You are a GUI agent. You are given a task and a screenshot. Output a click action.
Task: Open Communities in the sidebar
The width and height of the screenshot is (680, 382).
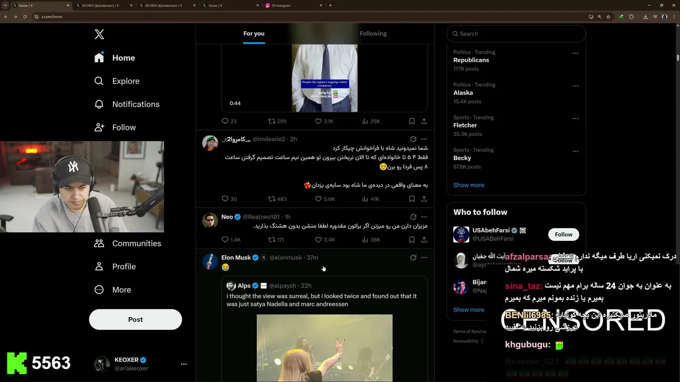tap(127, 244)
